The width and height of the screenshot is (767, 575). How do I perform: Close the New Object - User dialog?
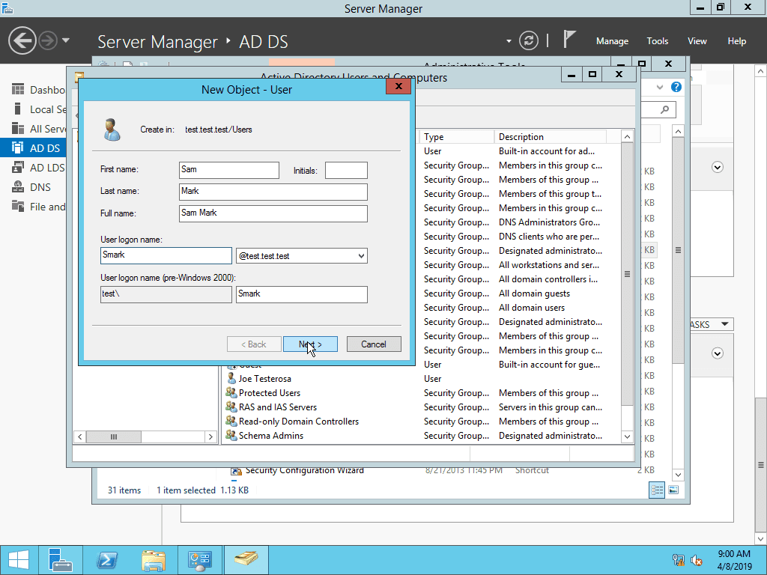click(x=398, y=87)
